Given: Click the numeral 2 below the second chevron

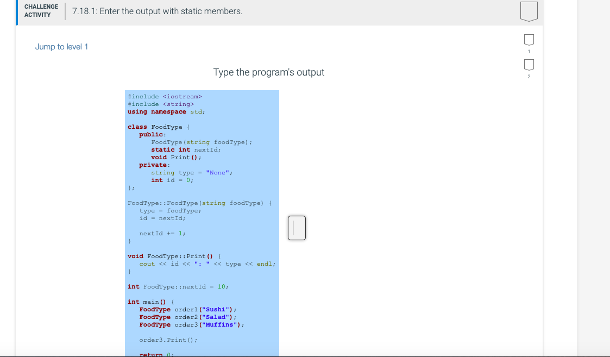Looking at the screenshot, I should pyautogui.click(x=529, y=77).
